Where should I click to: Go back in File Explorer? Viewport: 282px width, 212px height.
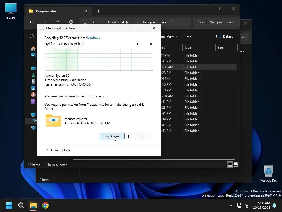(x=31, y=22)
